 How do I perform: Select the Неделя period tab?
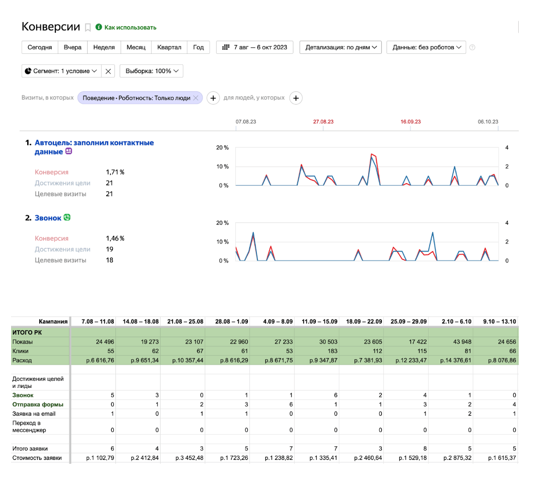pos(104,47)
